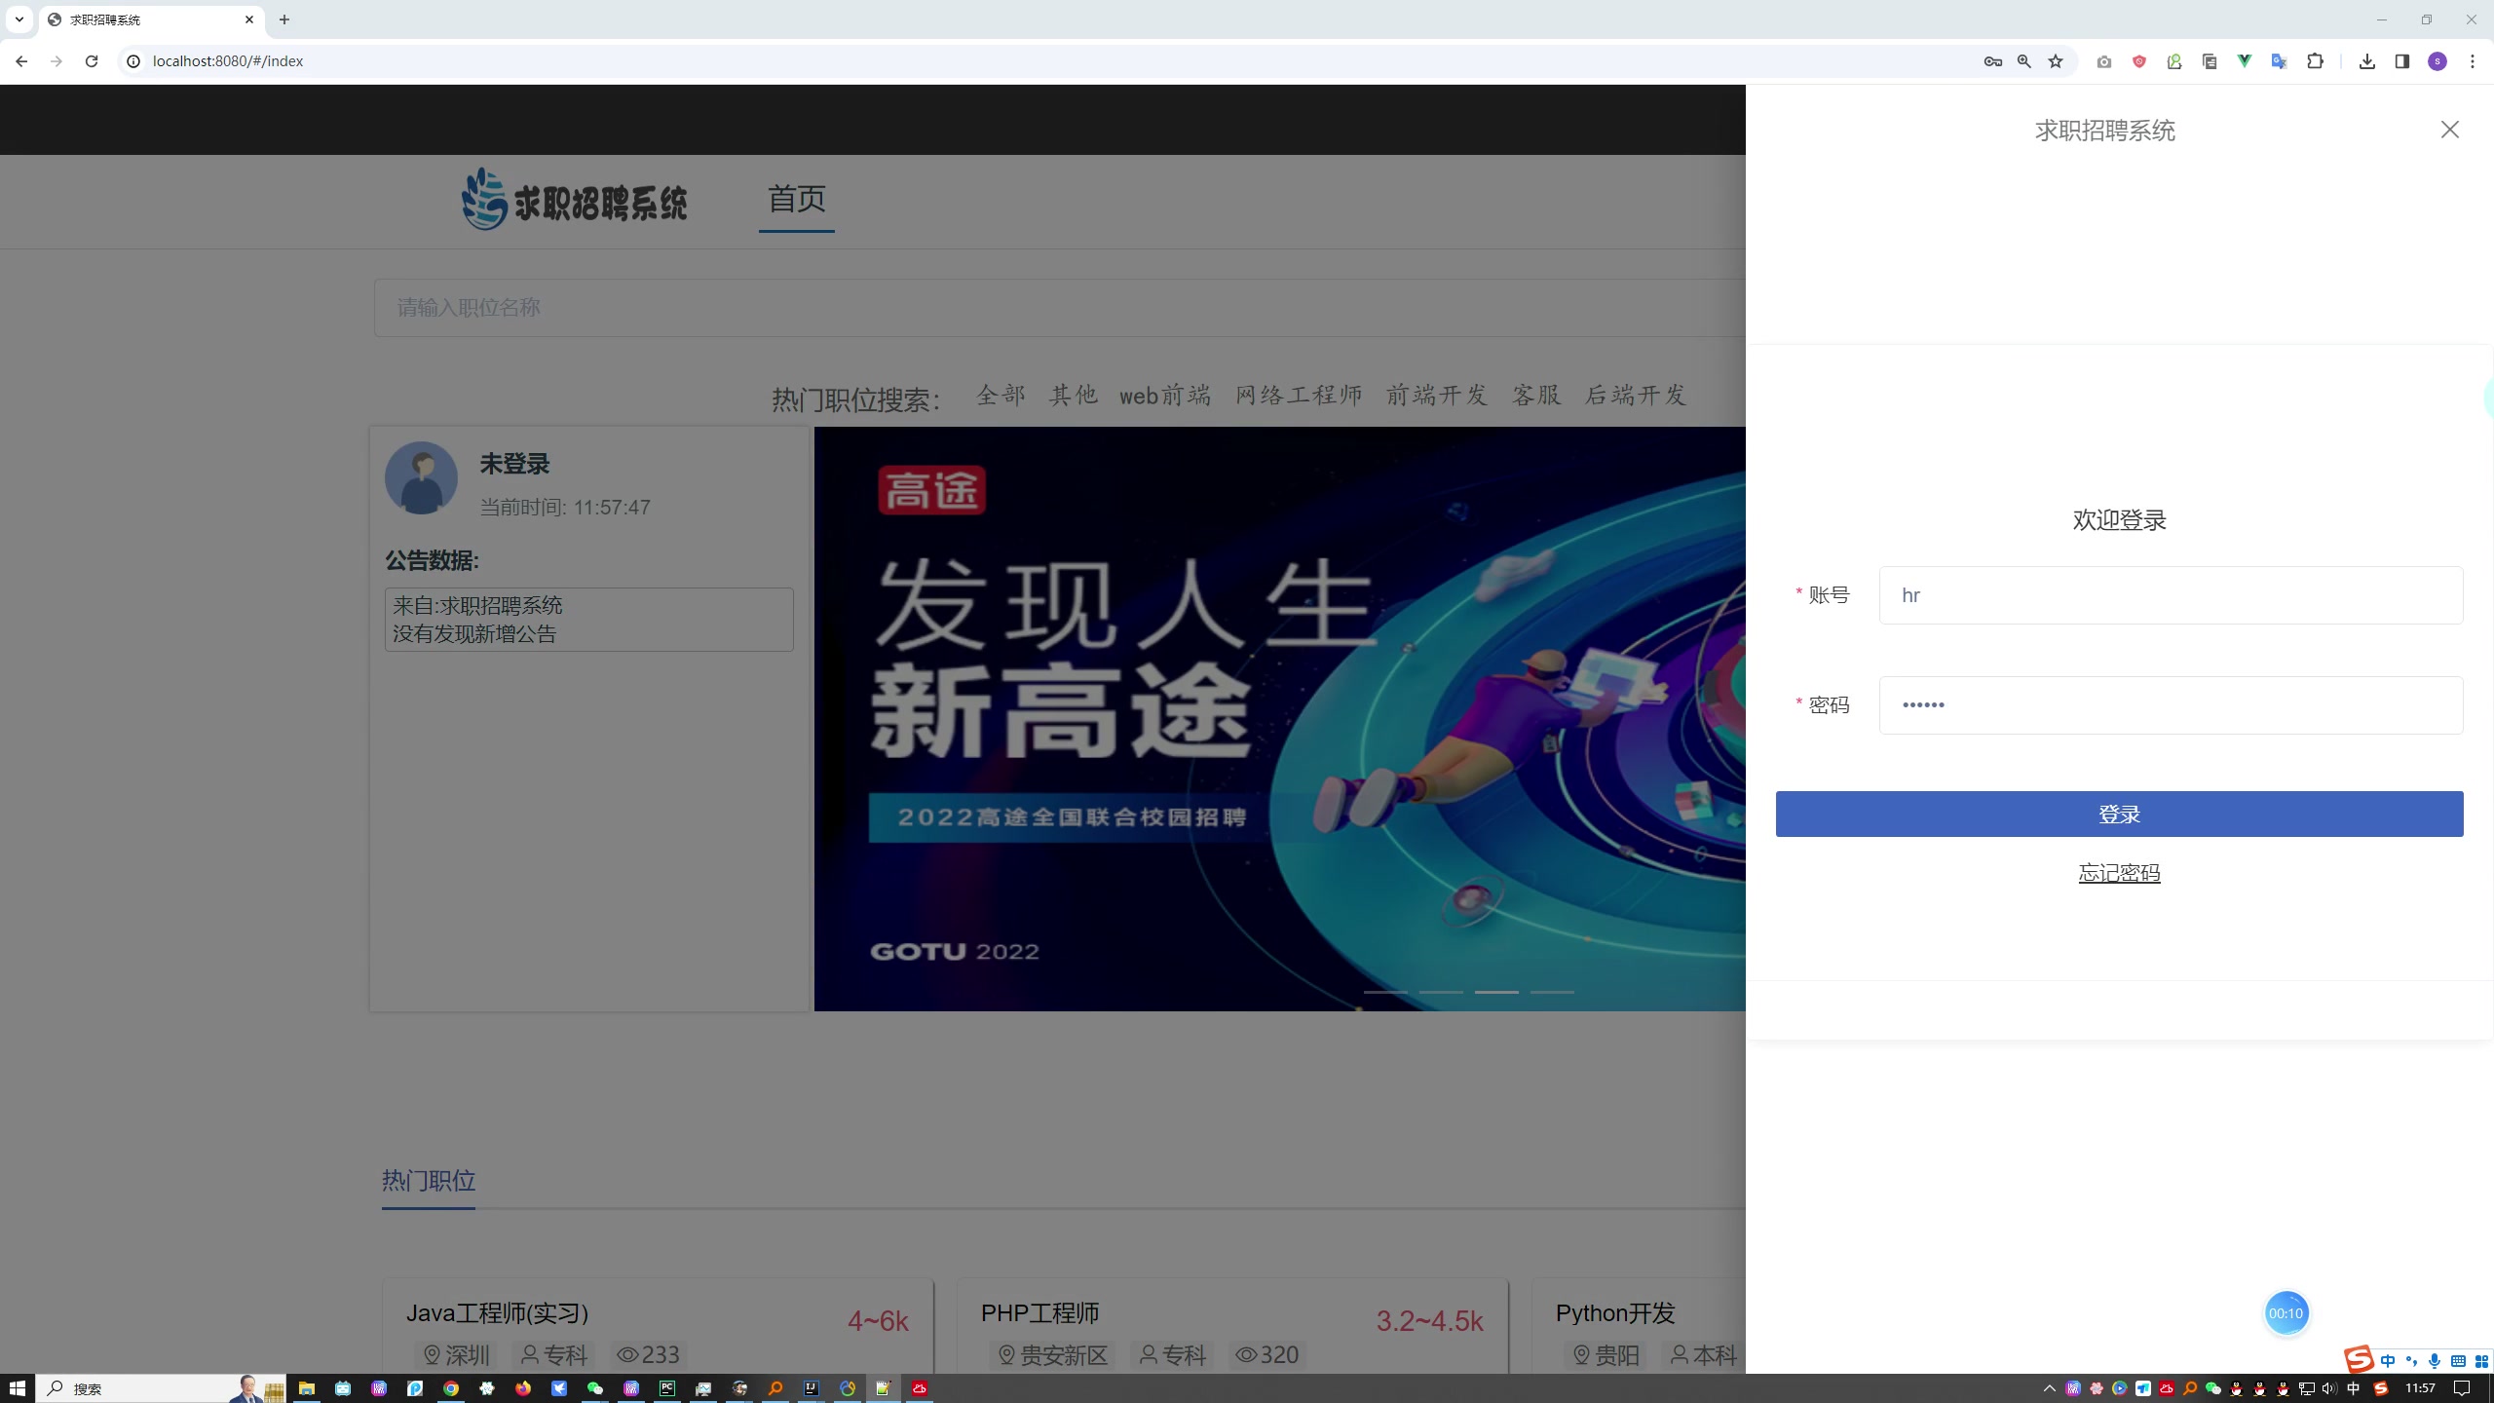This screenshot has width=2494, height=1403.
Task: Open the Sogou soft keyboard icon
Action: point(2458,1361)
